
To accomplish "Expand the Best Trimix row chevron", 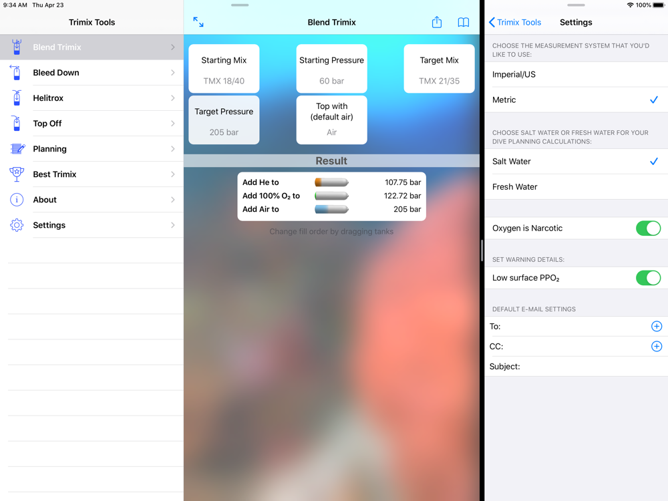I will pyautogui.click(x=172, y=174).
